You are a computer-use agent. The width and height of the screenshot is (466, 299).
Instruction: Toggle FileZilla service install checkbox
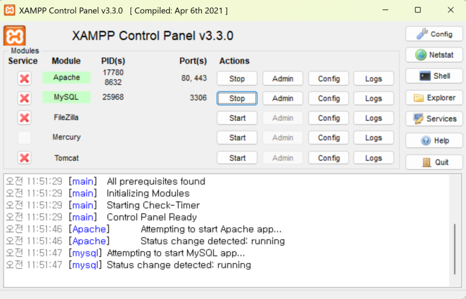(24, 118)
